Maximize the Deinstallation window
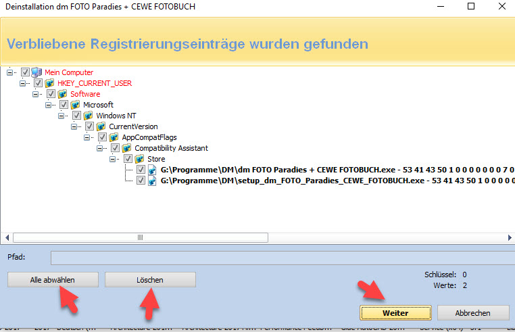The image size is (515, 332). (471, 6)
